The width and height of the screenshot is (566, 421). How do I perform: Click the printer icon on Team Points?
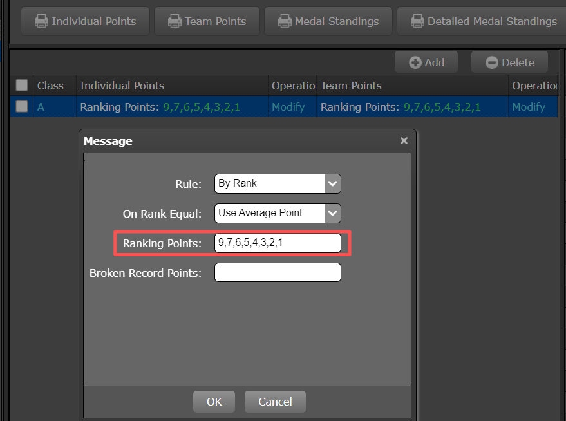(x=174, y=21)
